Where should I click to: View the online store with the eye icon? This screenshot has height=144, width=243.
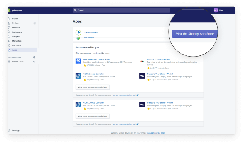34,62
